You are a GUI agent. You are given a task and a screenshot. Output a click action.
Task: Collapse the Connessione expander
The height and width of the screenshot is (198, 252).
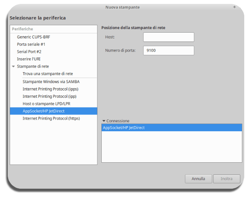pos(104,121)
